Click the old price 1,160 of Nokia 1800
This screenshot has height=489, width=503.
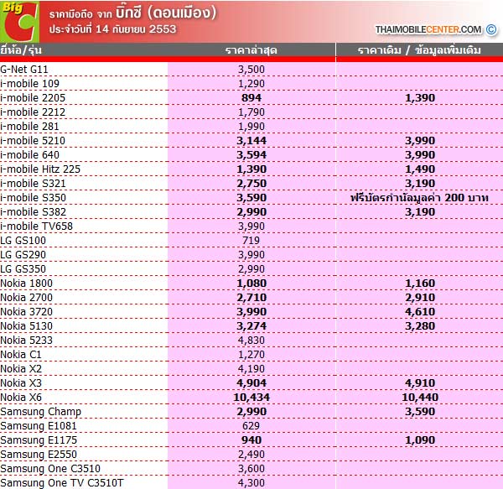[x=420, y=284]
